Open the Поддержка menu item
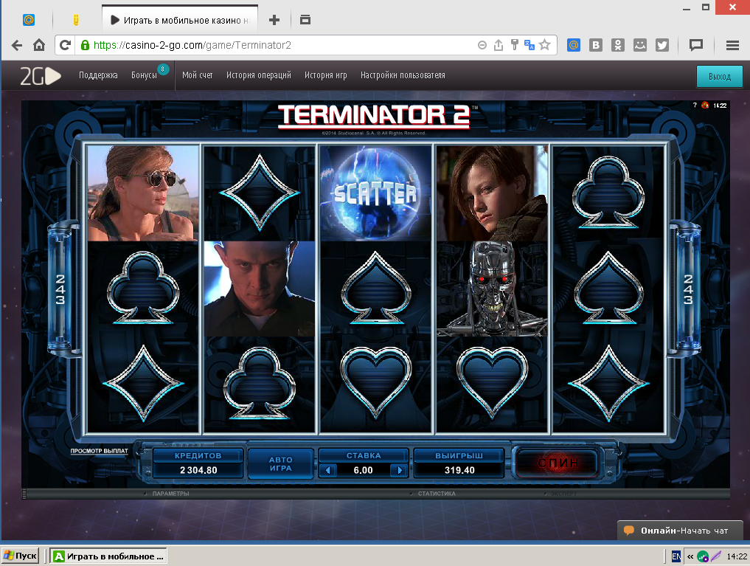The width and height of the screenshot is (750, 566). tap(98, 75)
